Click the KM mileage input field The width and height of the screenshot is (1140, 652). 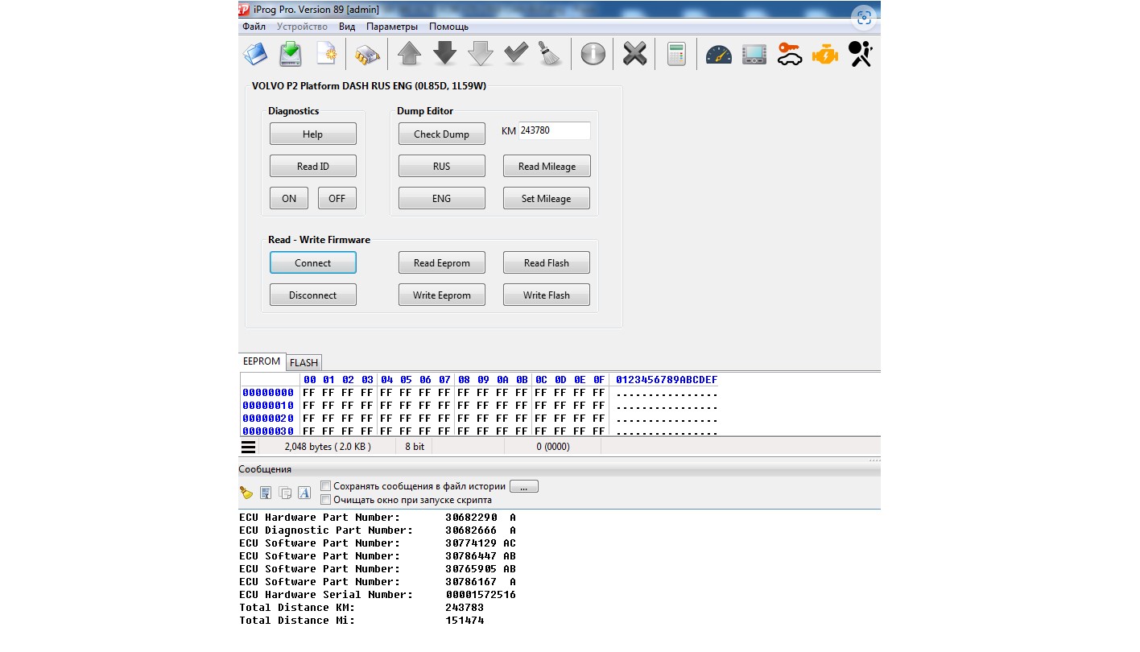pos(554,130)
